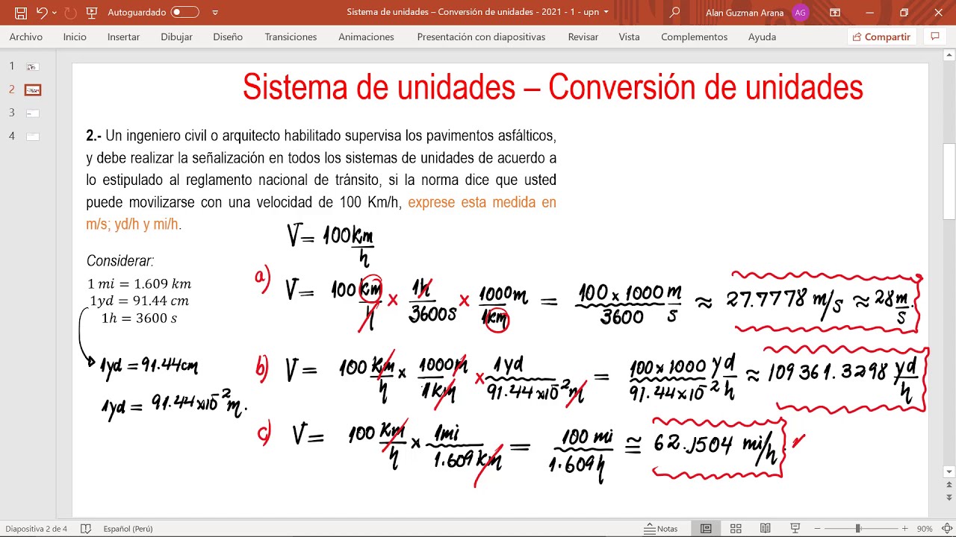
Task: Go to next slide double-arrow button
Action: pyautogui.click(x=949, y=497)
